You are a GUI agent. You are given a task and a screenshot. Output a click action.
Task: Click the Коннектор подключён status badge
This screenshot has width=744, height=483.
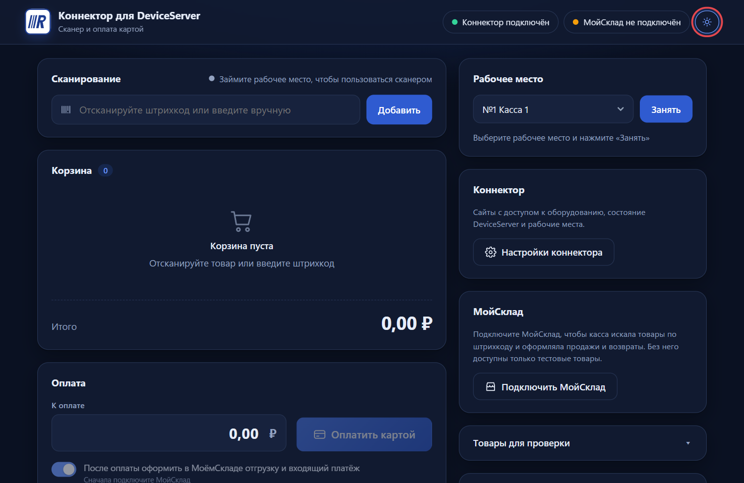(x=500, y=22)
